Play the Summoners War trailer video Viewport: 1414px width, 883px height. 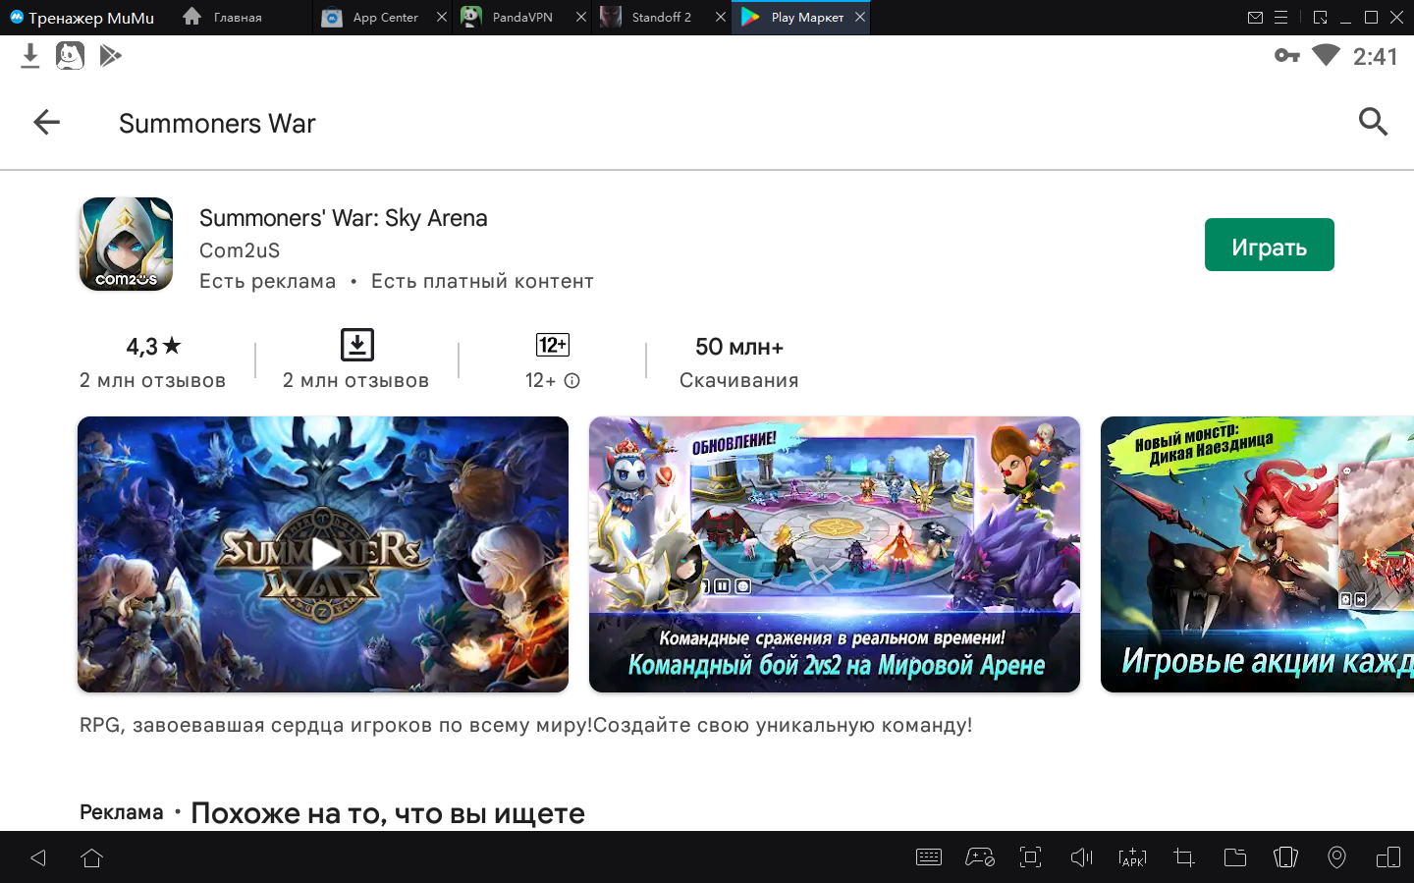(323, 554)
